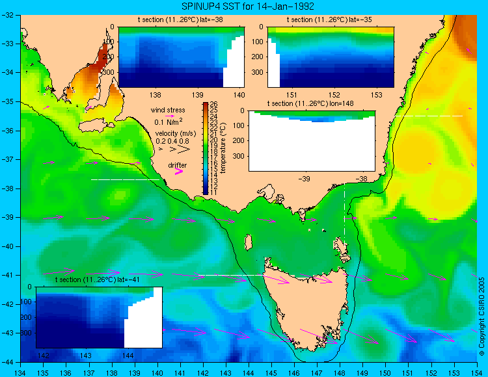Image resolution: width=488 pixels, height=377 pixels.
Task: Click the 'temperature (°C)' color bar label
Action: [223, 148]
